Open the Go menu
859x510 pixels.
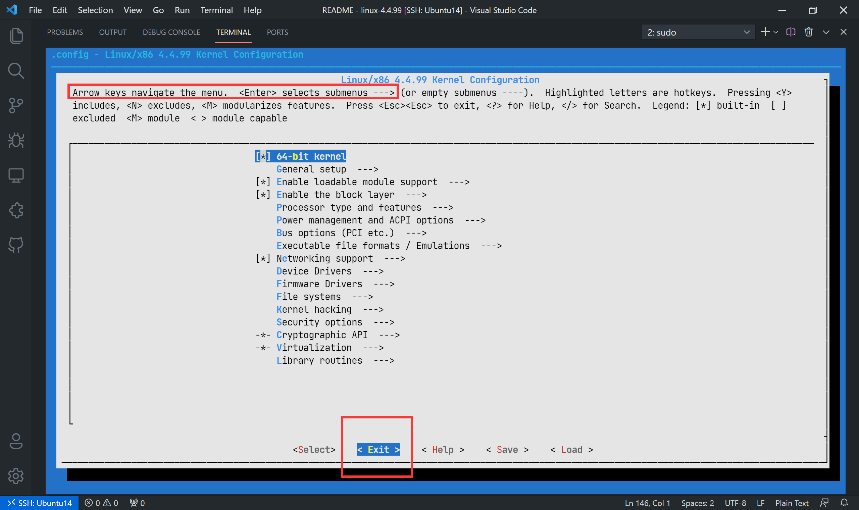[x=158, y=10]
